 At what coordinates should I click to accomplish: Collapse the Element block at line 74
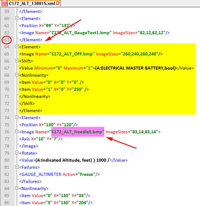pos(17,117)
